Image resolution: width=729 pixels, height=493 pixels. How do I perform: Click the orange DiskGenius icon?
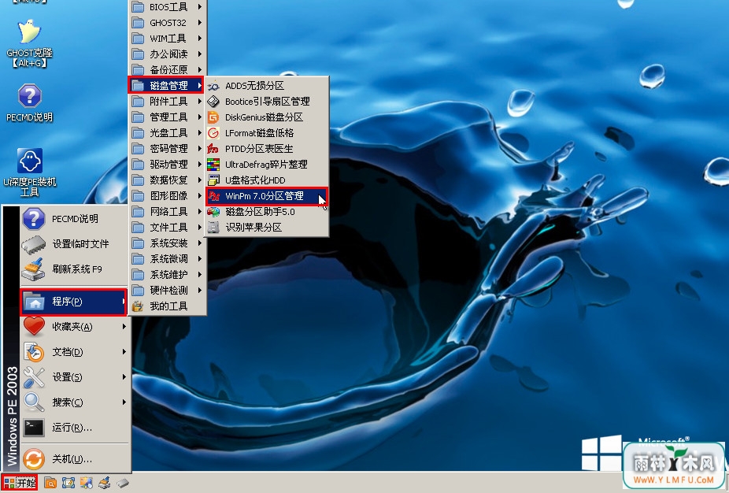(x=213, y=117)
